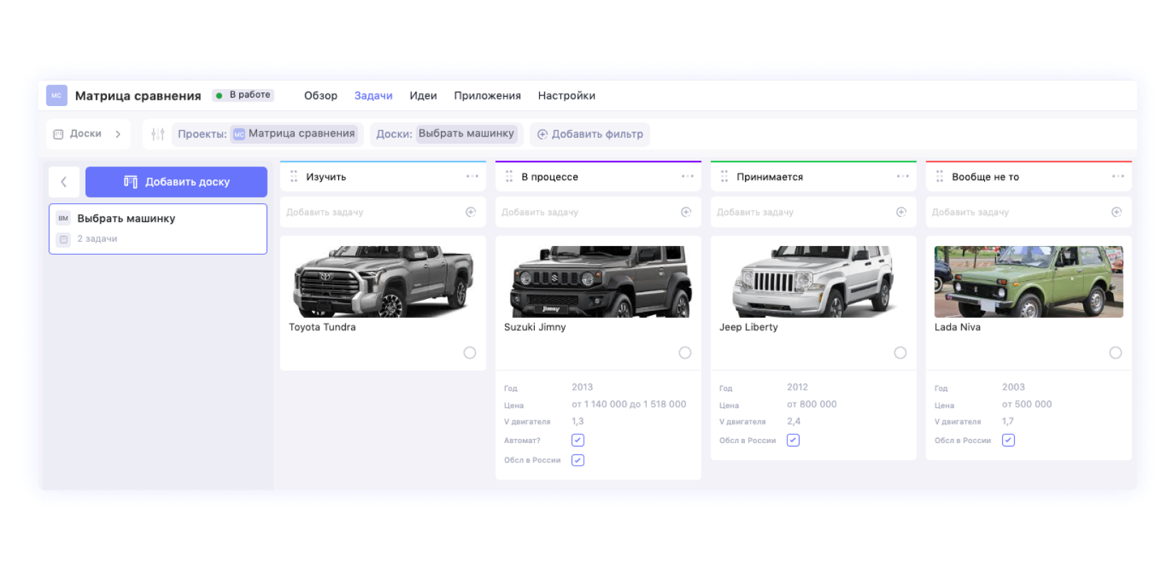Click the Доски boards icon
Screen dimensions: 1175x569
58,134
